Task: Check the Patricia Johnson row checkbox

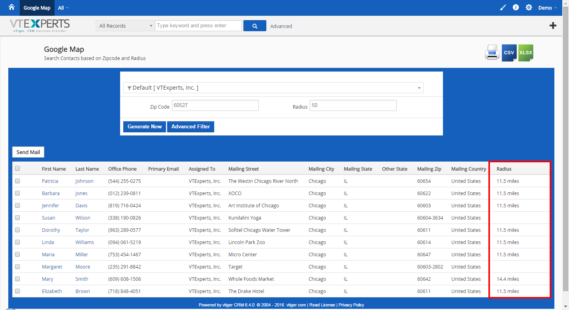Action: 17,181
